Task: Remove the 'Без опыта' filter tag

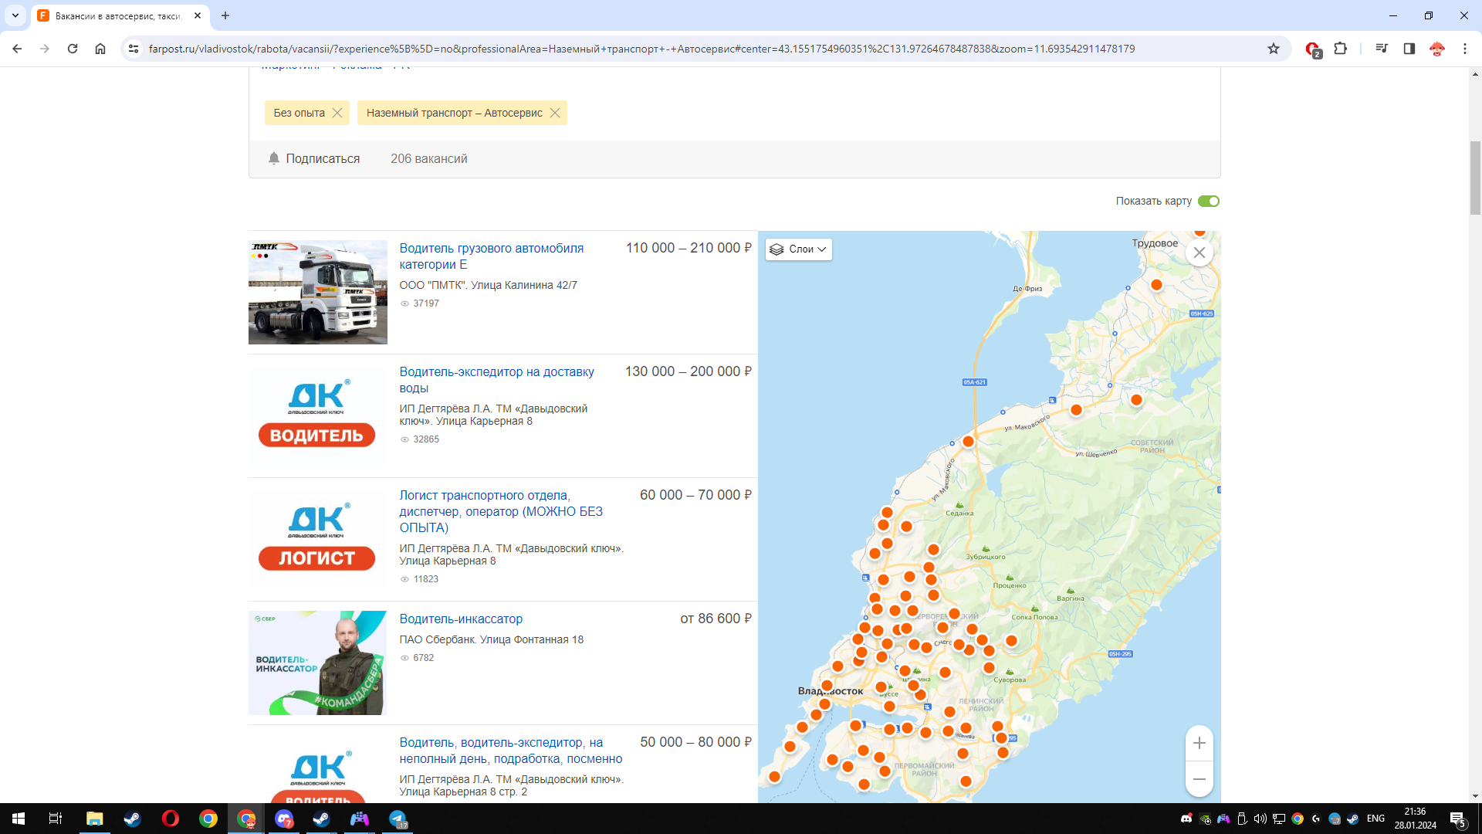Action: (337, 113)
